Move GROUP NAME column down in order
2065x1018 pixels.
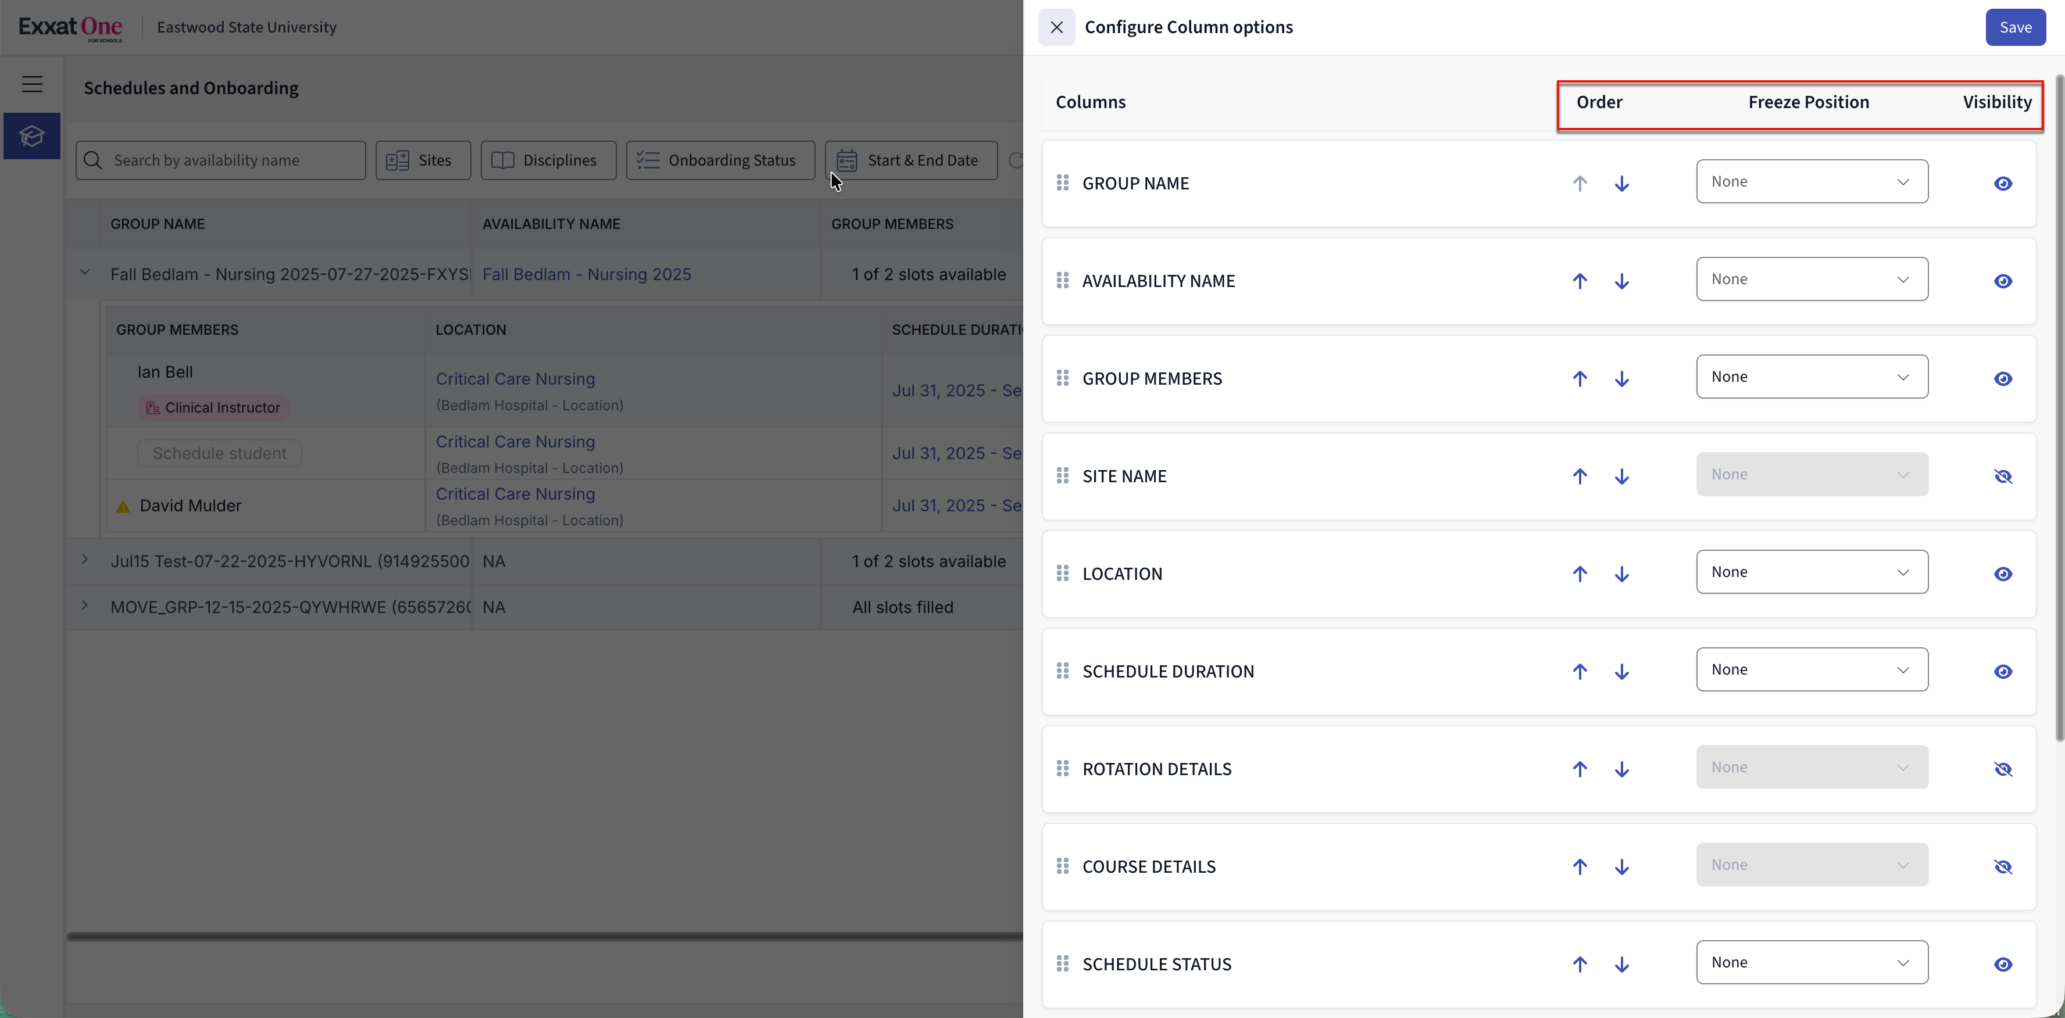(x=1621, y=184)
